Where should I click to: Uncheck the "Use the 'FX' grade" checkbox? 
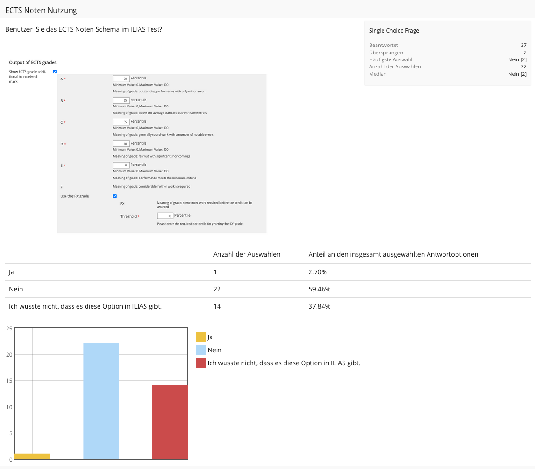point(115,196)
